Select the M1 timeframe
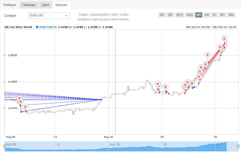 click(162, 15)
